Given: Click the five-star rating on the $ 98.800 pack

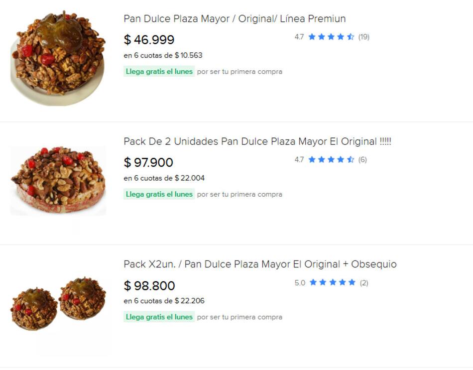Looking at the screenshot, I should [332, 283].
